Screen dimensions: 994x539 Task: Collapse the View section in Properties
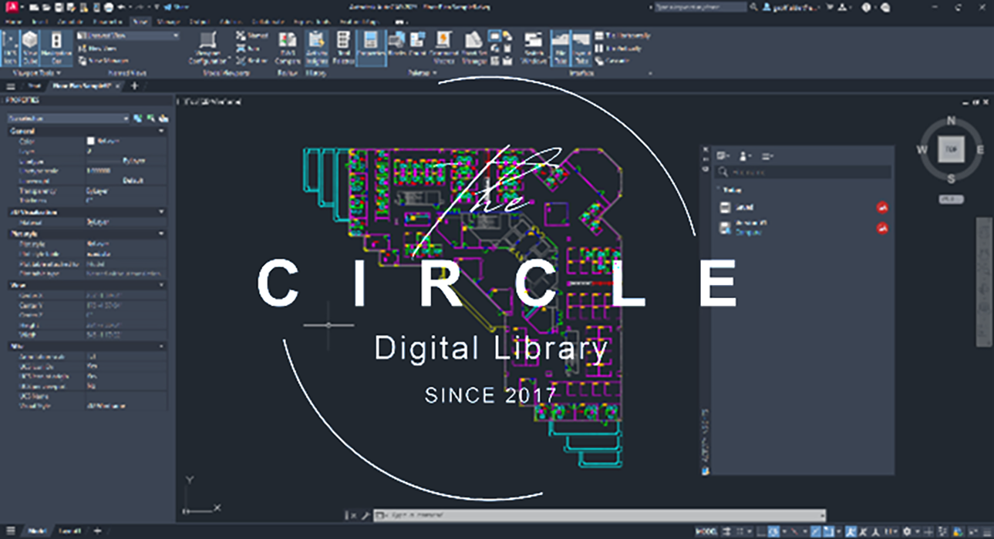(x=161, y=285)
